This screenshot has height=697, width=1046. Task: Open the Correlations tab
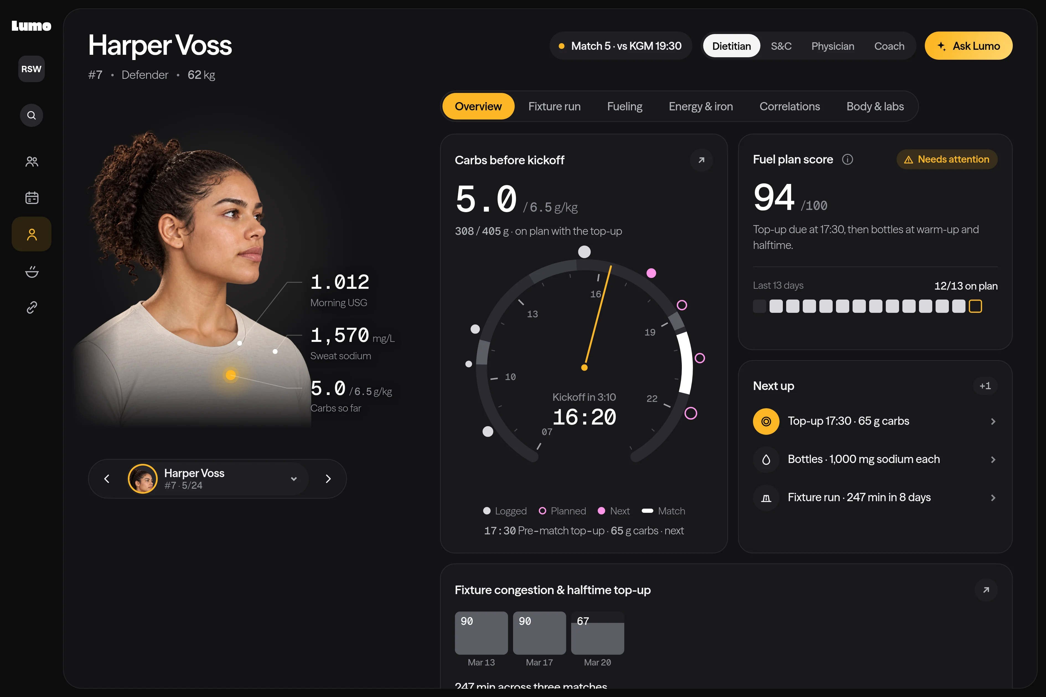coord(789,106)
